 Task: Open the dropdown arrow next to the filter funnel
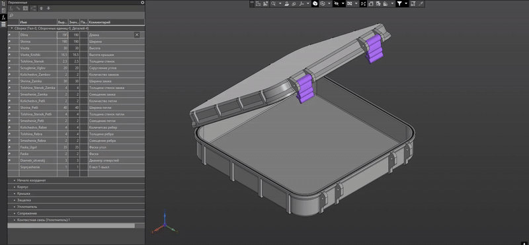click(x=406, y=4)
